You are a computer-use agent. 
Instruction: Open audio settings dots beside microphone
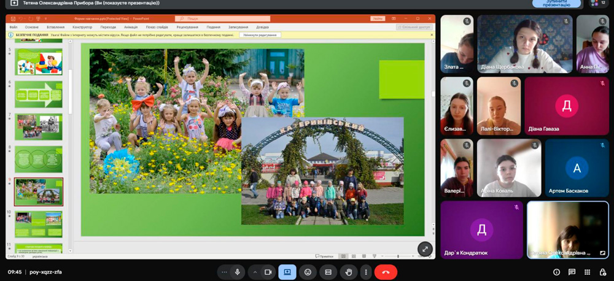[x=224, y=272]
